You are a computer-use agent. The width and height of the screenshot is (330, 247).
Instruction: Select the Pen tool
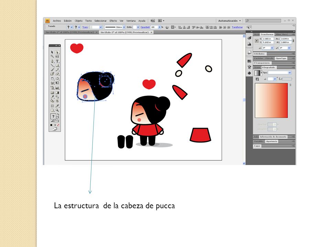pyautogui.click(x=52, y=61)
